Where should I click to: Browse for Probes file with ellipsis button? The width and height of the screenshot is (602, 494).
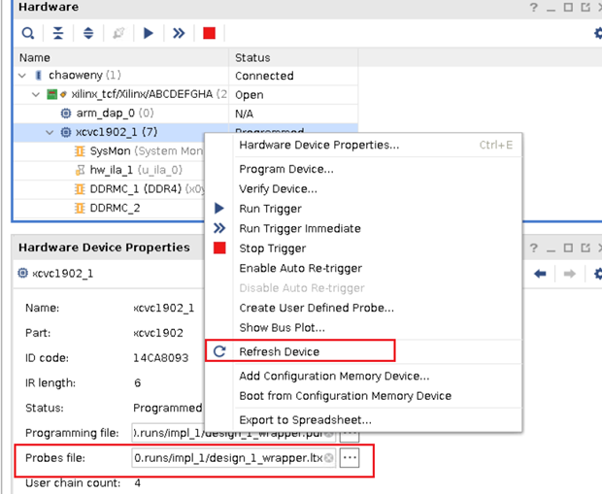click(350, 458)
